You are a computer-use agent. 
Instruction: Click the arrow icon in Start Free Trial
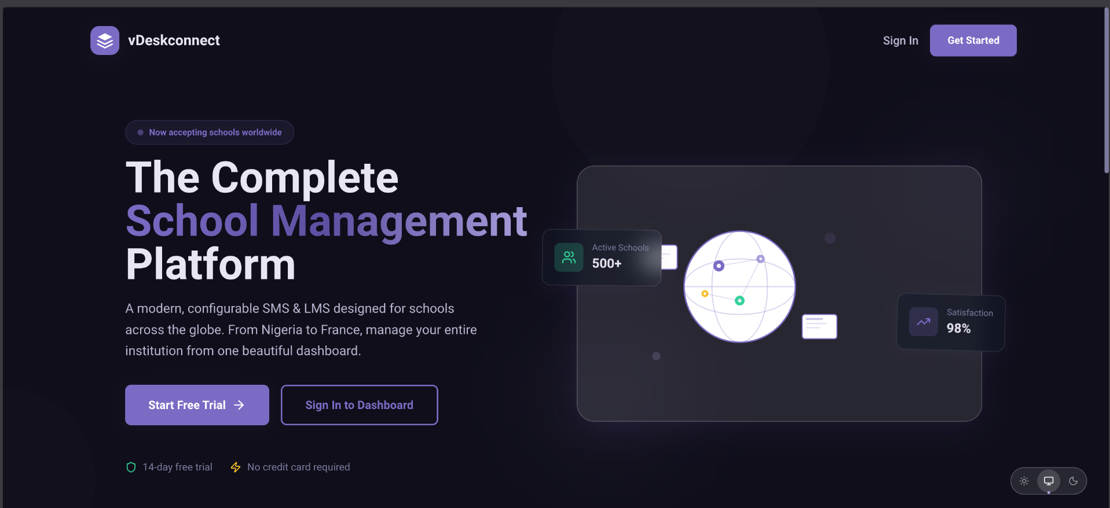click(239, 405)
